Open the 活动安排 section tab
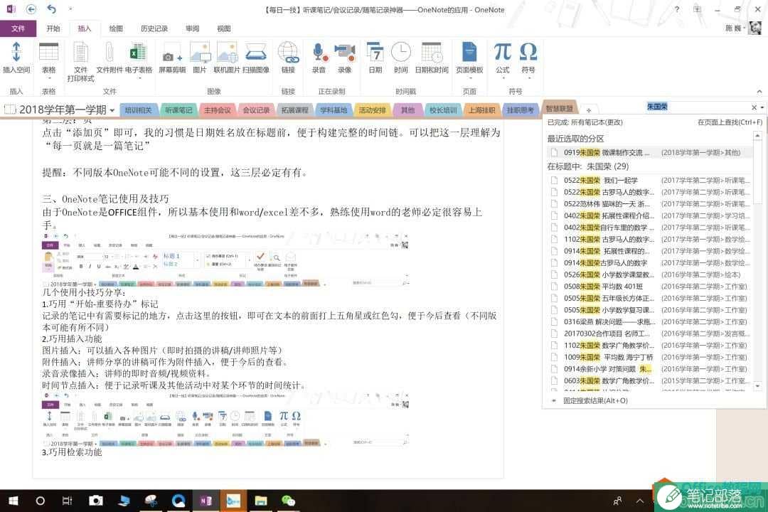768x512 pixels. pyautogui.click(x=372, y=110)
